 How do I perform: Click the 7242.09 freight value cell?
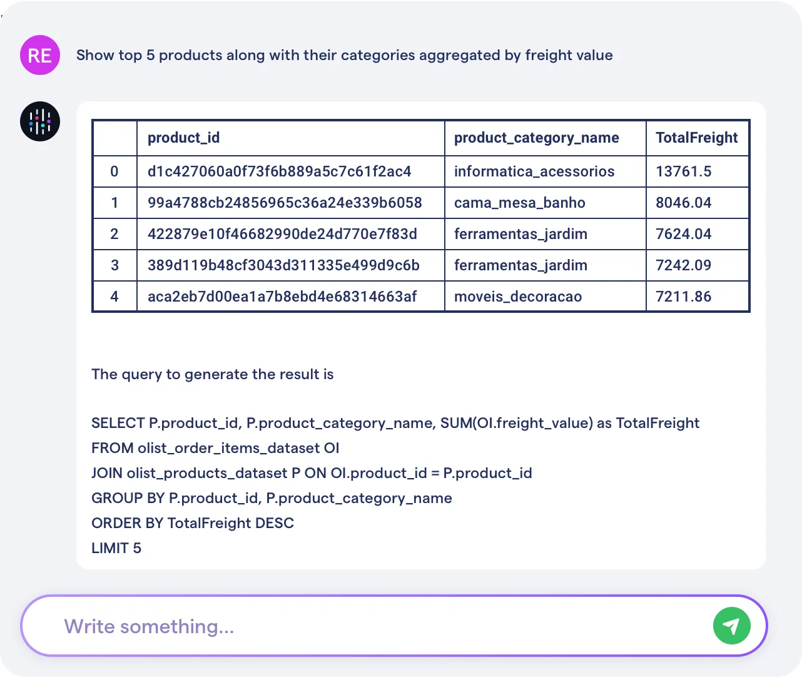coord(683,265)
